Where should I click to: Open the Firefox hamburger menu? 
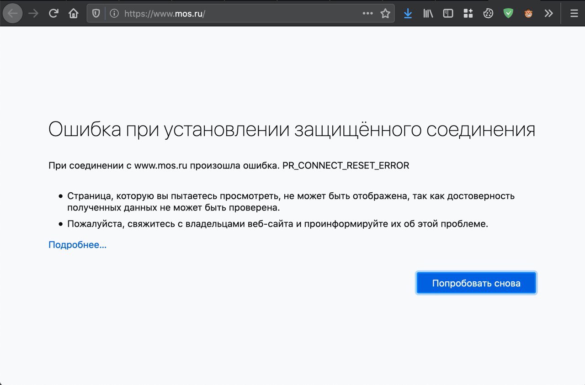(x=574, y=13)
